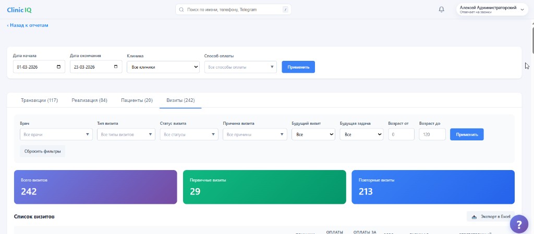This screenshot has width=534, height=234.
Task: Go back via Назад к отчетам link
Action: (28, 25)
